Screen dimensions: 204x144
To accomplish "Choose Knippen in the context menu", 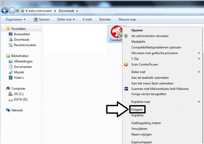I will (137, 110).
